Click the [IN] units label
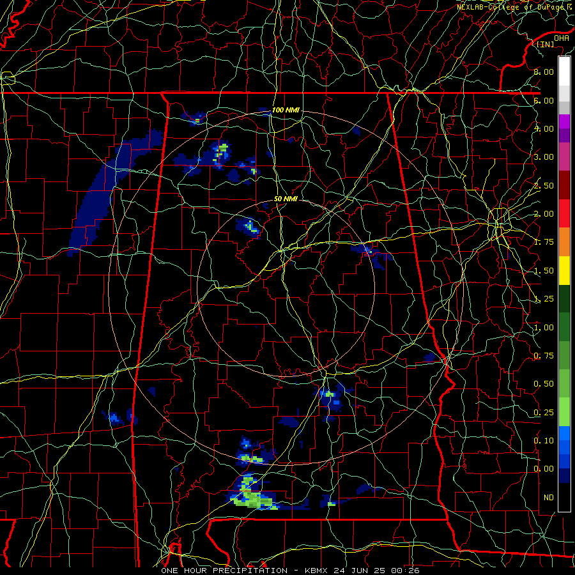Screen dimensions: 575x575 coord(546,44)
